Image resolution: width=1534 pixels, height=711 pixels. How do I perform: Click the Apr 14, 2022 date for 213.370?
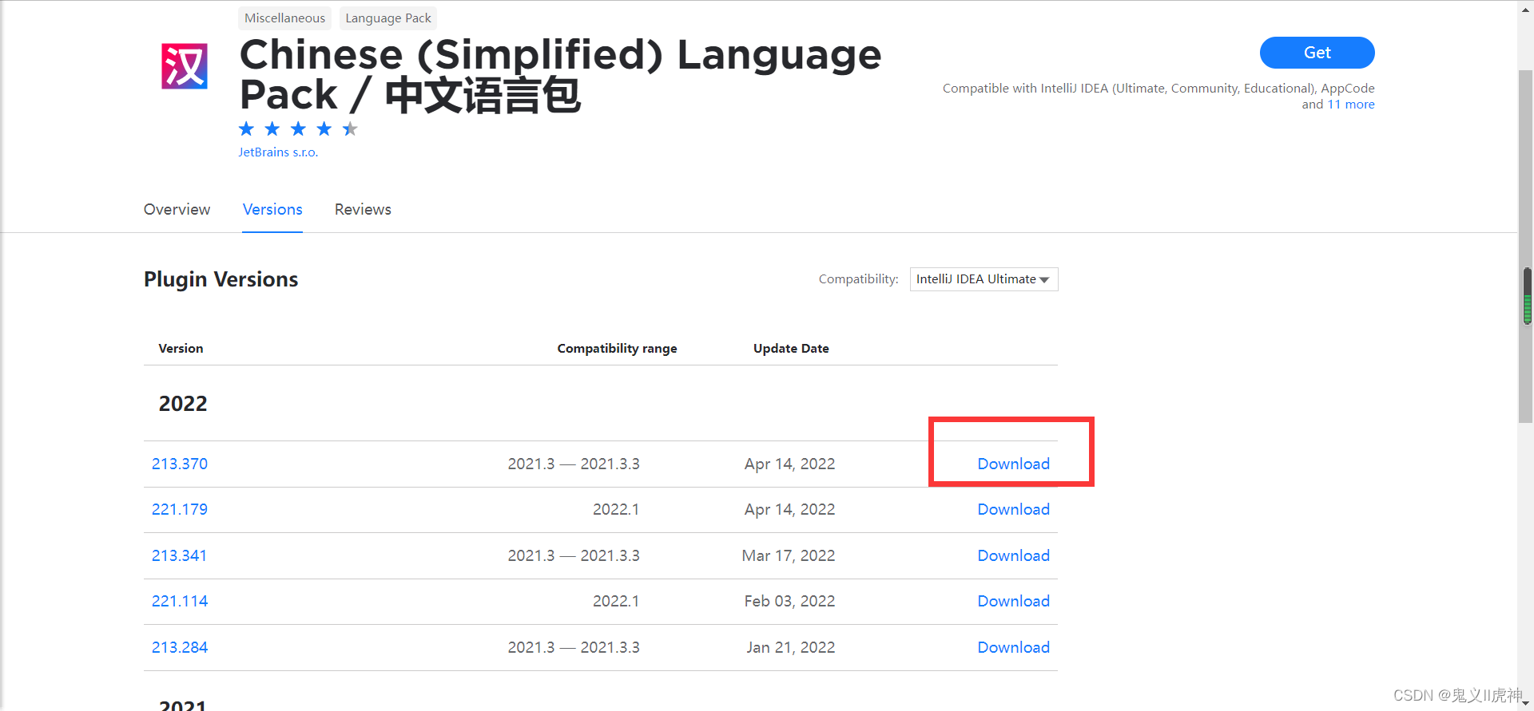click(x=790, y=464)
